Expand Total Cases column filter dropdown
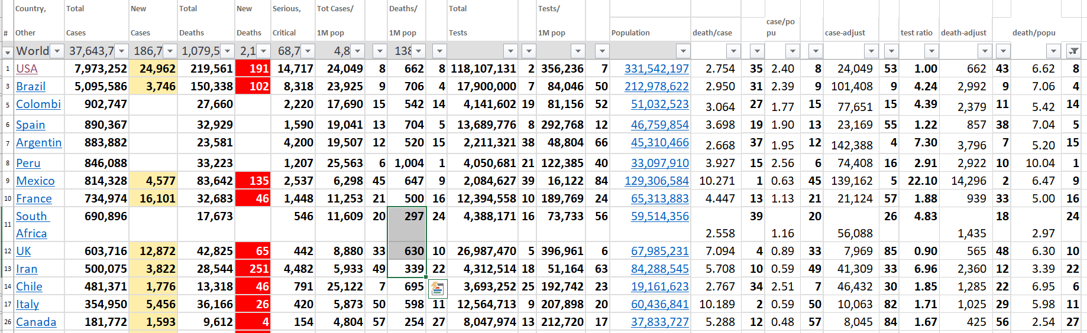This screenshot has width=1087, height=333. [122, 51]
